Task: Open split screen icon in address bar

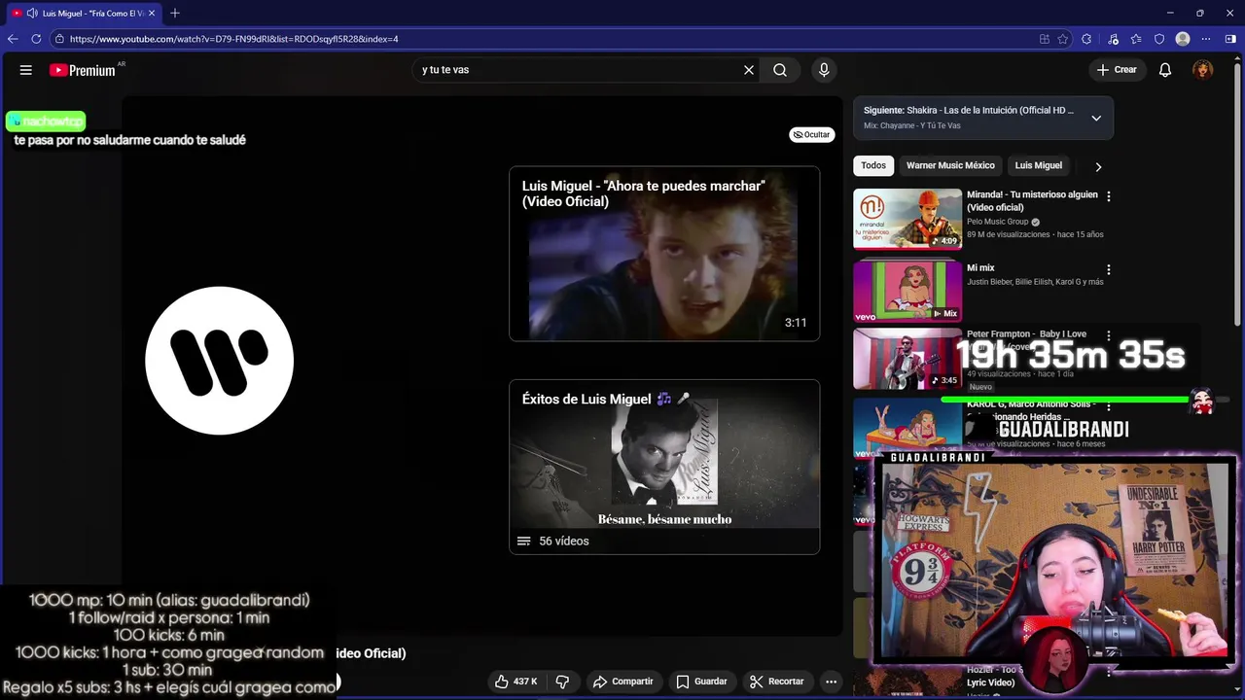Action: tap(1045, 39)
